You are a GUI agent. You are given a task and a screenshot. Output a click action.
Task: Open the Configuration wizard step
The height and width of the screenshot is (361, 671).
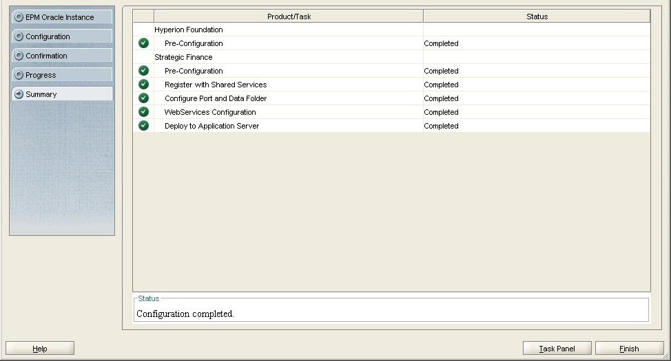pyautogui.click(x=62, y=36)
